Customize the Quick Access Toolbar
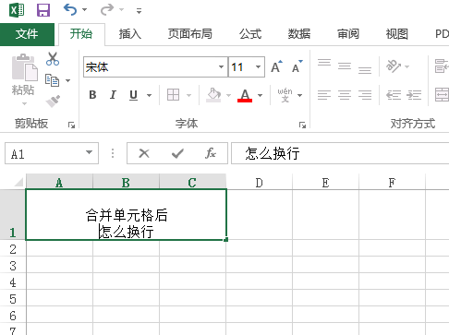The image size is (449, 335). click(139, 11)
